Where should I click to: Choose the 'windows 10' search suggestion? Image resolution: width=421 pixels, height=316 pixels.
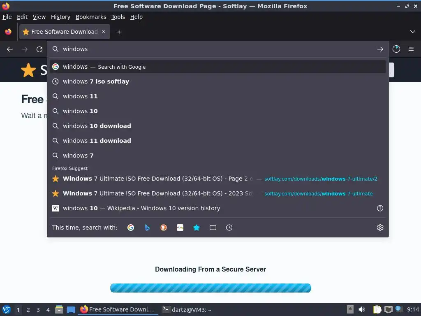218,111
